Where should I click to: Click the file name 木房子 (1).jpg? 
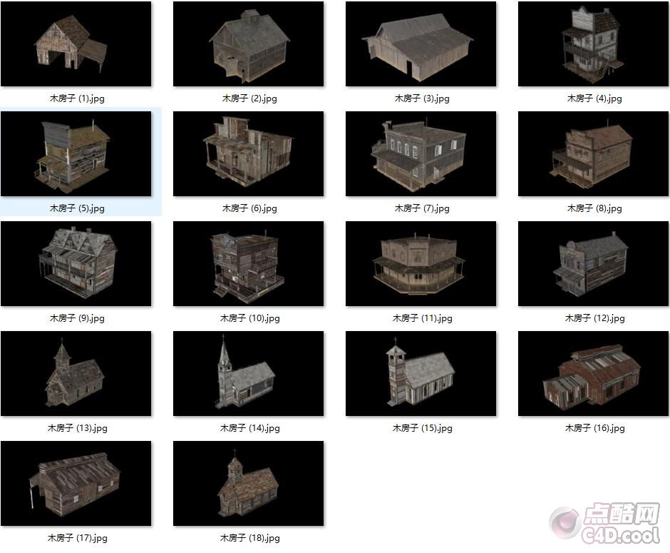coord(78,98)
